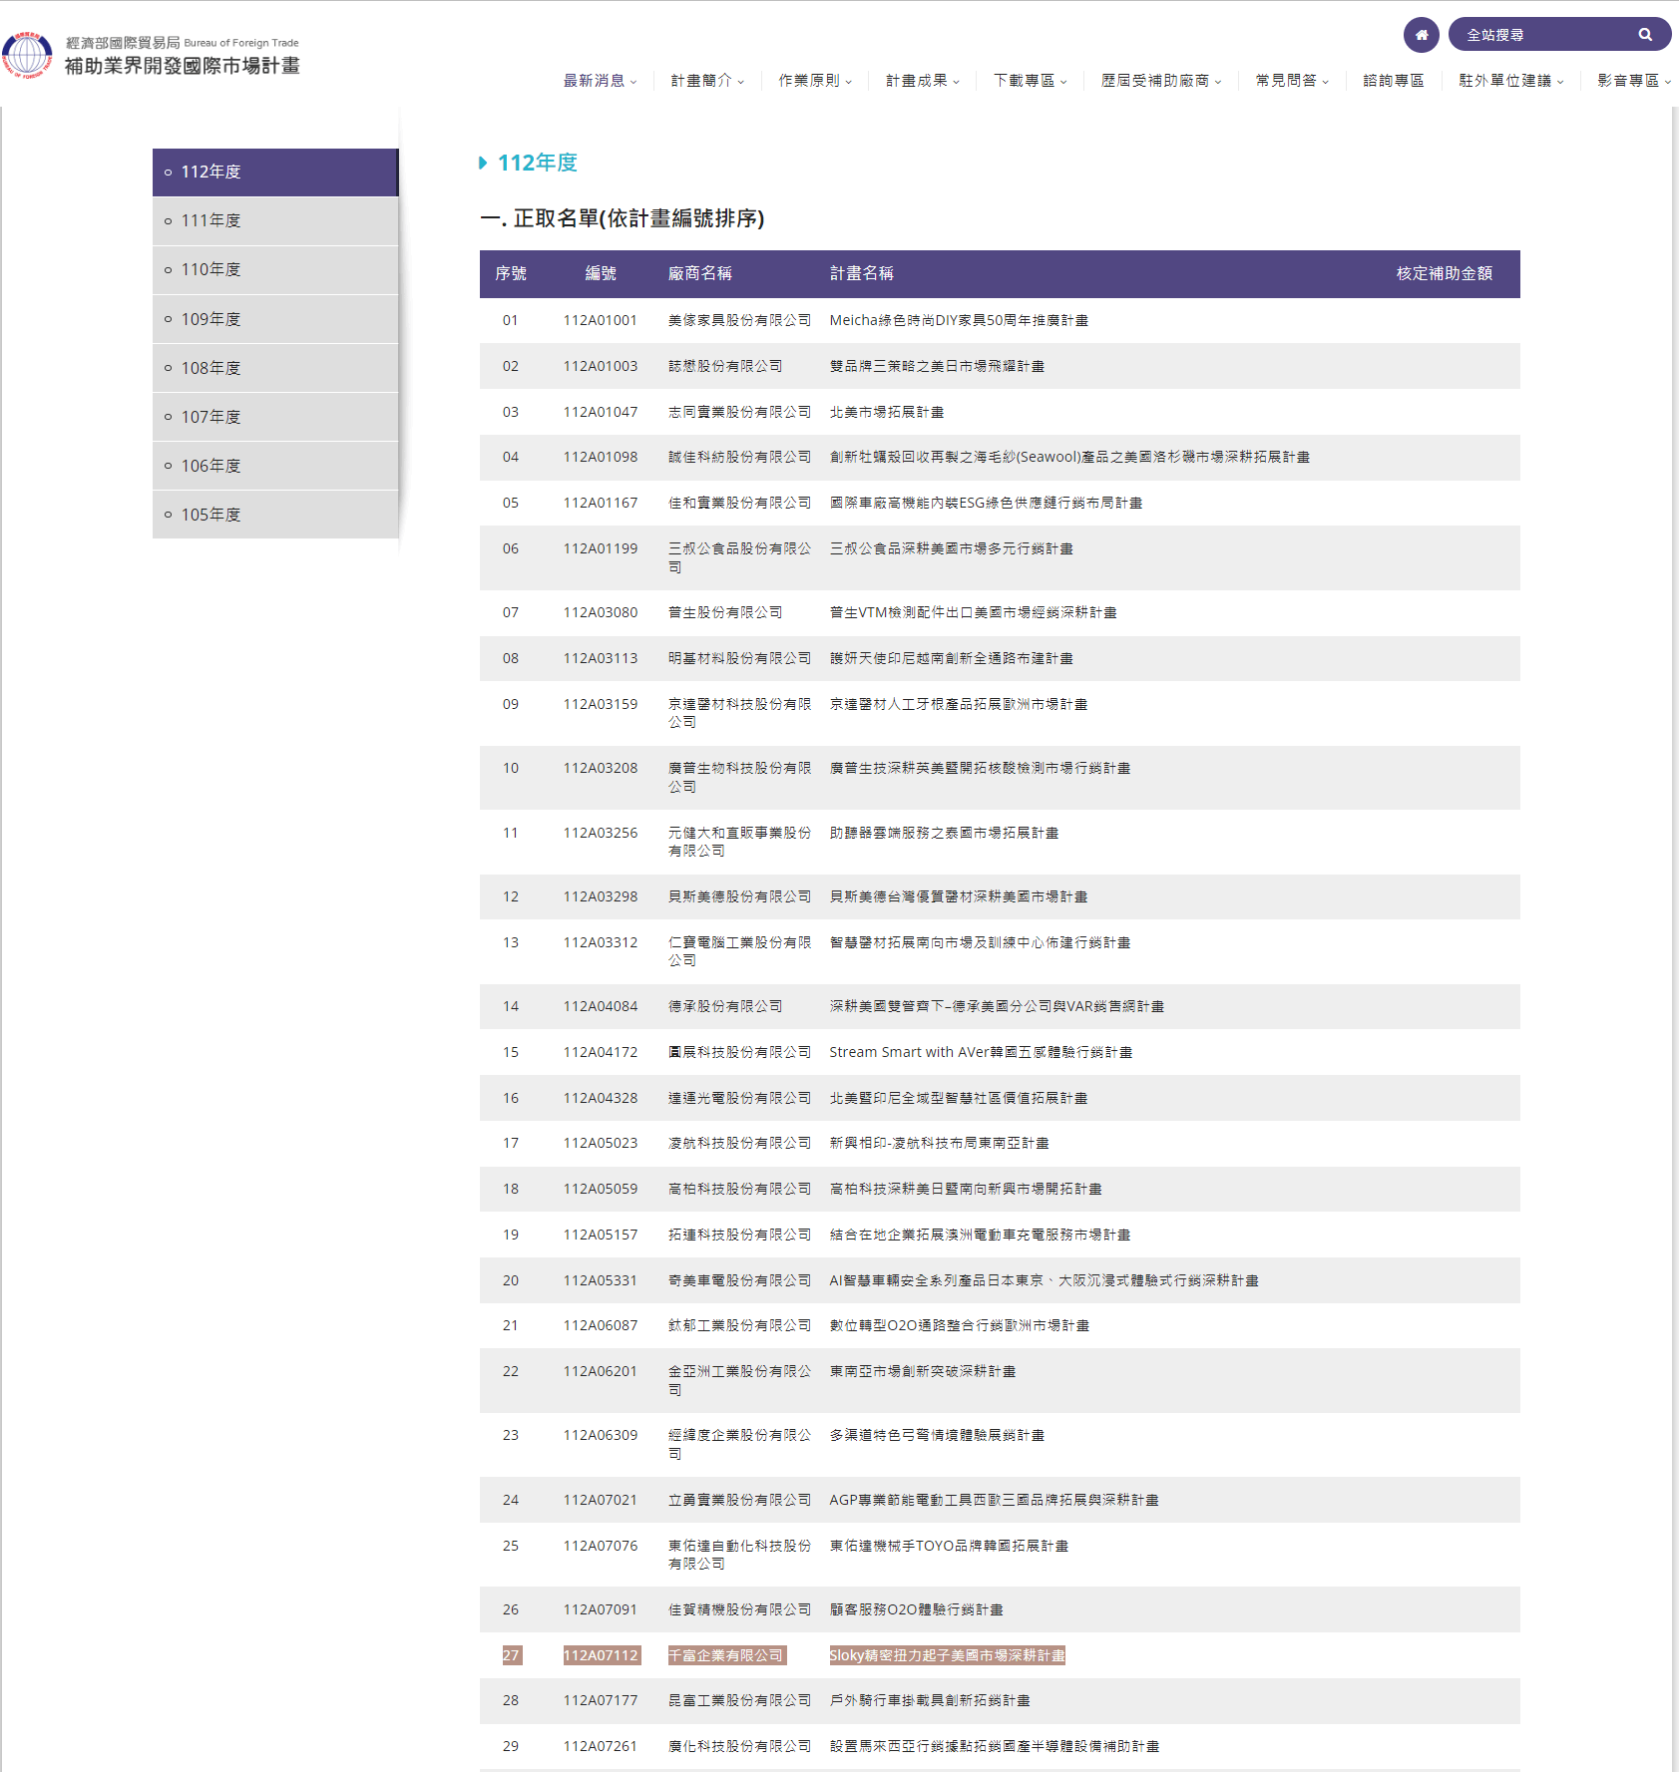
Task: Click highlighted project number 112A07112
Action: click(601, 1655)
